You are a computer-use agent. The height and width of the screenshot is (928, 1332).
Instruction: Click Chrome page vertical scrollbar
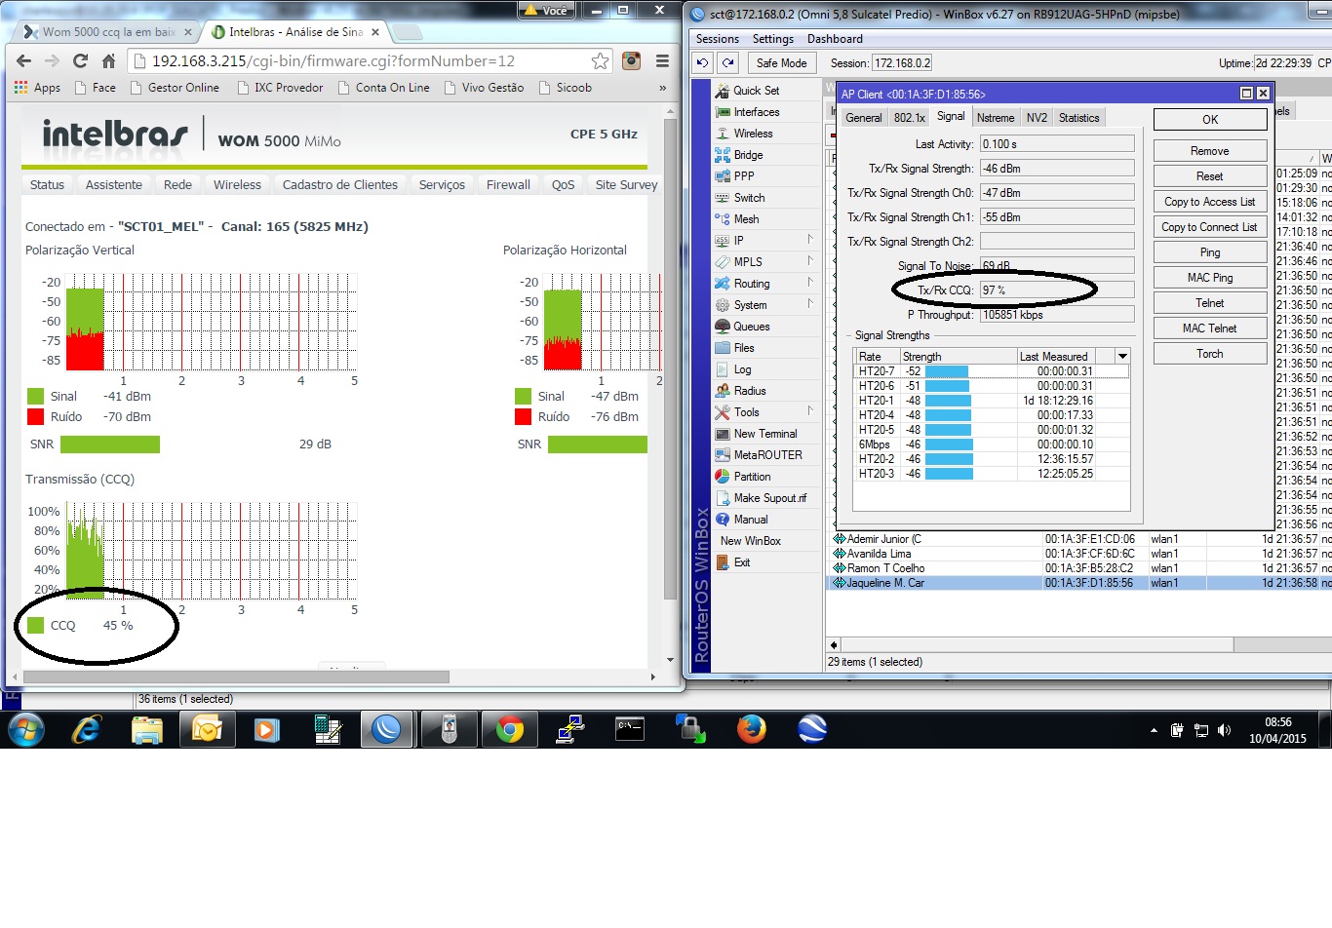(x=670, y=359)
